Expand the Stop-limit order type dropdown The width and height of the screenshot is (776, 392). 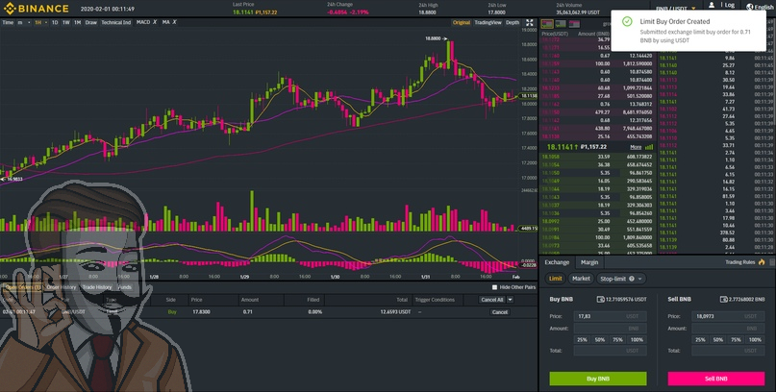pyautogui.click(x=639, y=279)
